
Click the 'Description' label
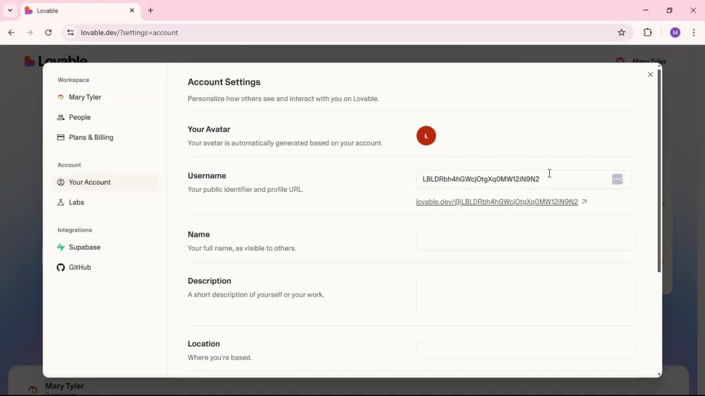209,281
